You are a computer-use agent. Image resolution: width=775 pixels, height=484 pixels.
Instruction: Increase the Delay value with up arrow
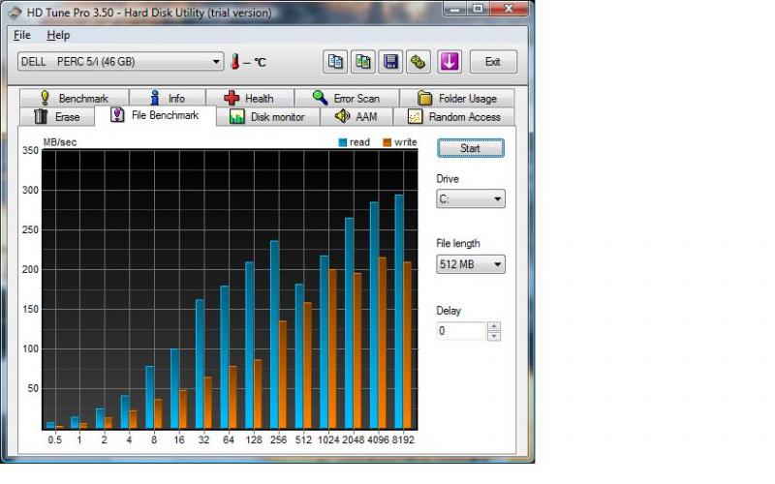coord(494,326)
